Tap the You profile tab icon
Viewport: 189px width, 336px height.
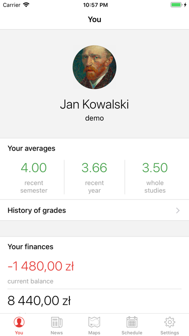[19, 322]
